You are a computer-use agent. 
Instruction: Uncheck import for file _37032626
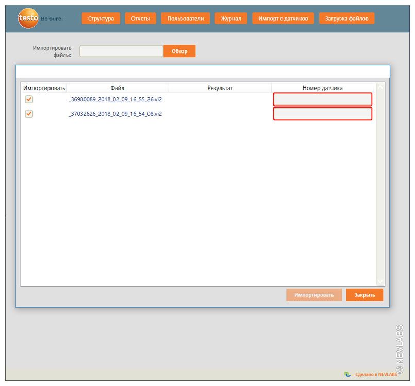point(29,114)
